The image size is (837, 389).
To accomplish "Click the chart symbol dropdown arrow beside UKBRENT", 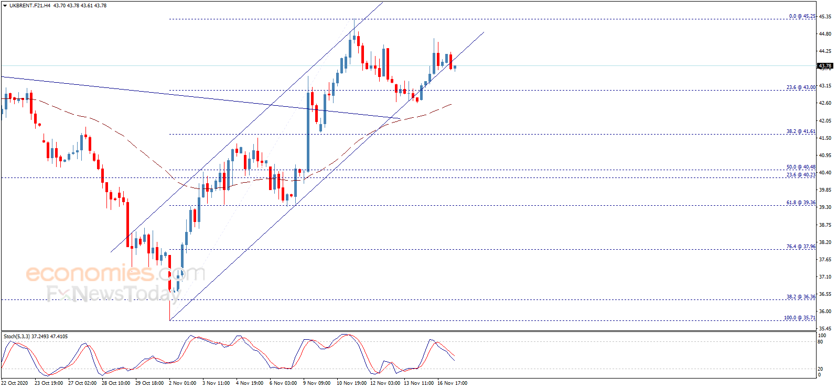I will click(x=5, y=6).
